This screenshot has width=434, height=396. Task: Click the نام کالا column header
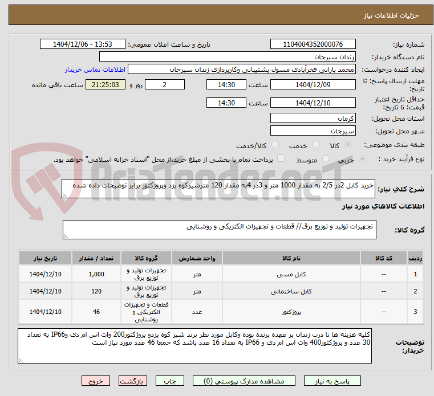tap(291, 258)
